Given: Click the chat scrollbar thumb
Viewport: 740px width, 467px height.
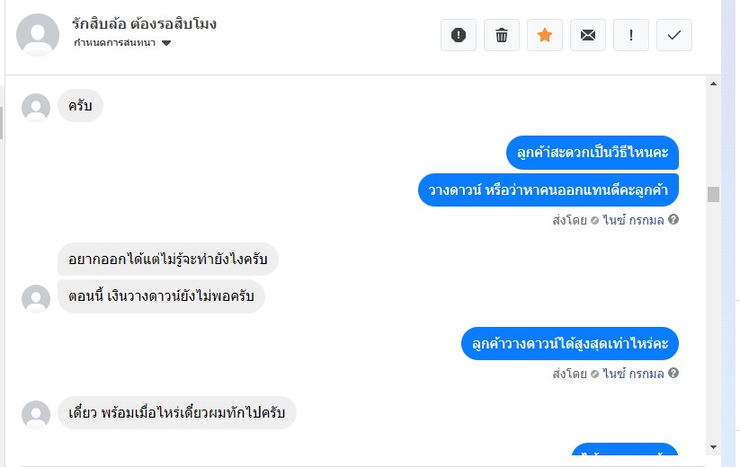Looking at the screenshot, I should tap(713, 194).
